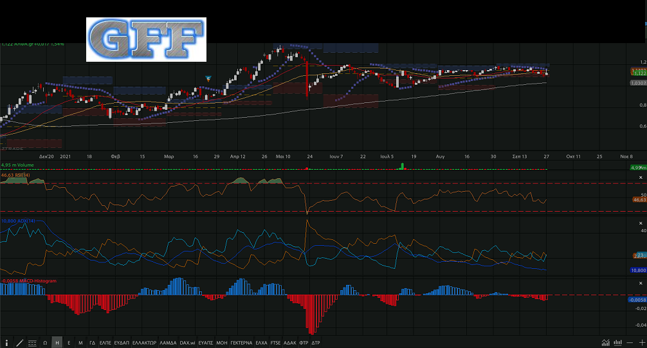The height and width of the screenshot is (348, 647).
Task: Select the line drawing tool
Action: (x=19, y=343)
